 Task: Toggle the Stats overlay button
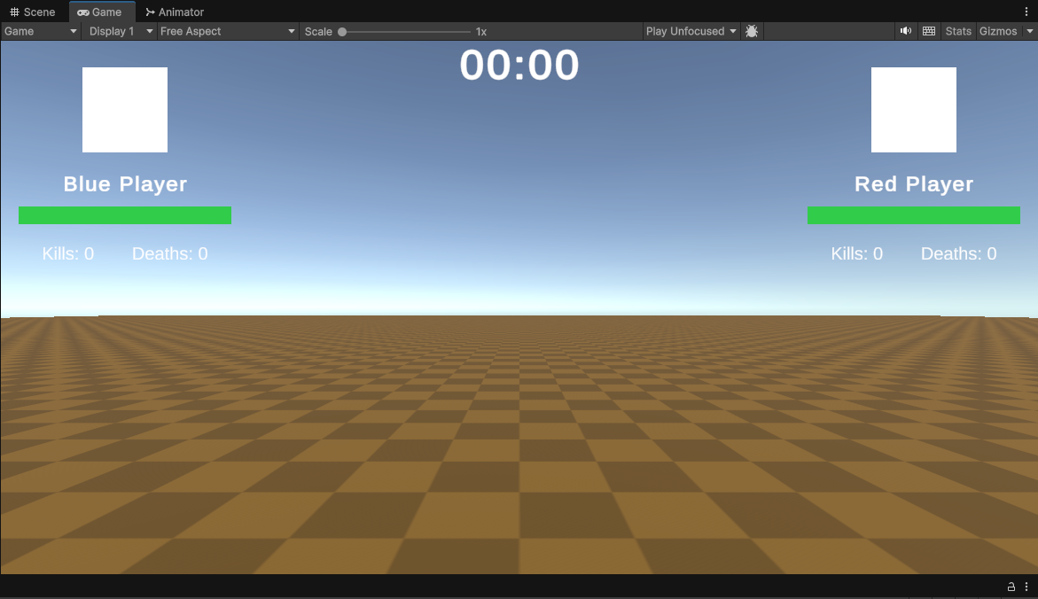coord(958,31)
